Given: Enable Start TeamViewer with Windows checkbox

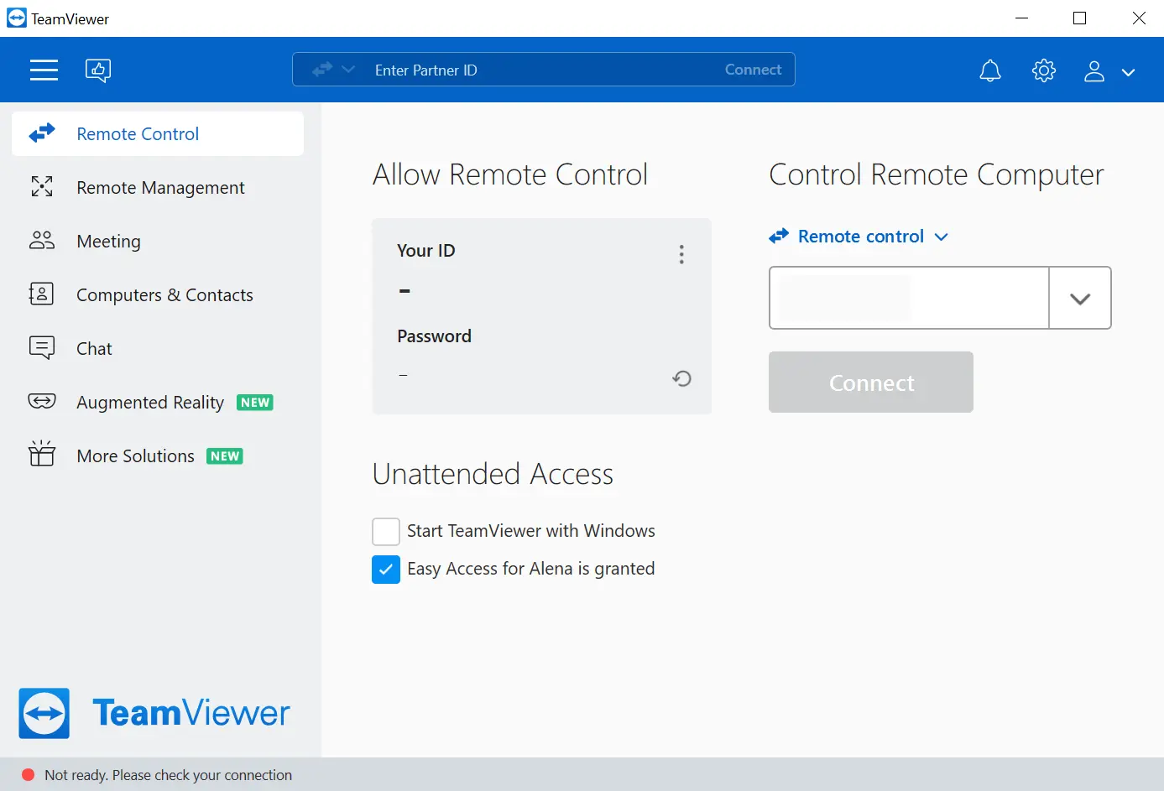Looking at the screenshot, I should (x=386, y=531).
